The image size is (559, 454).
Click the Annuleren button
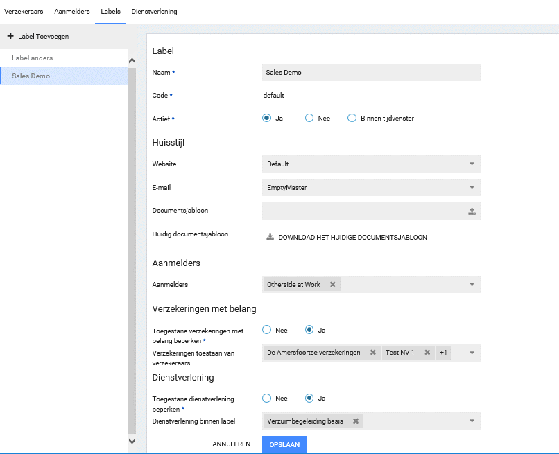pyautogui.click(x=232, y=444)
